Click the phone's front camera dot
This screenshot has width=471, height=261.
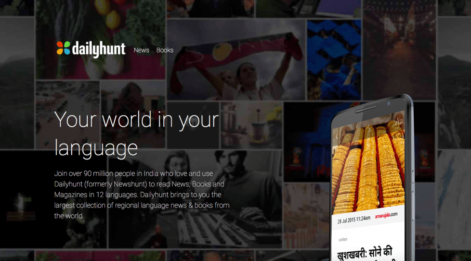(x=388, y=103)
